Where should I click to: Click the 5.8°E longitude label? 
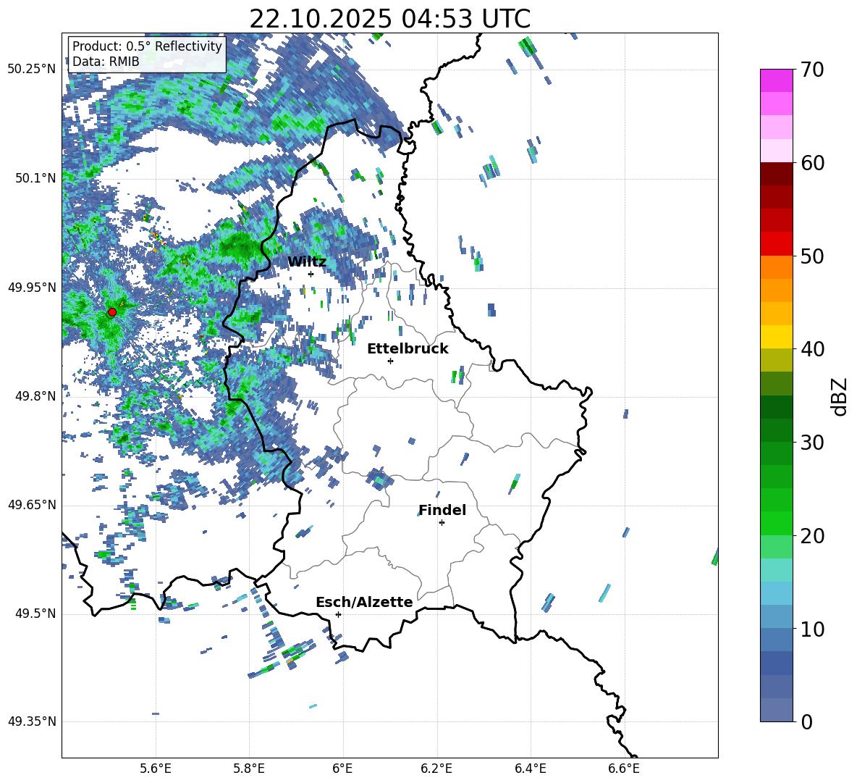(x=249, y=769)
